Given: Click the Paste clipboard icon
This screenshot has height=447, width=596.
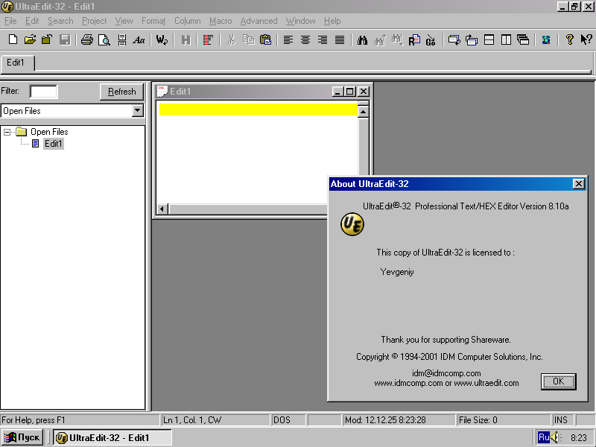Looking at the screenshot, I should pos(265,39).
